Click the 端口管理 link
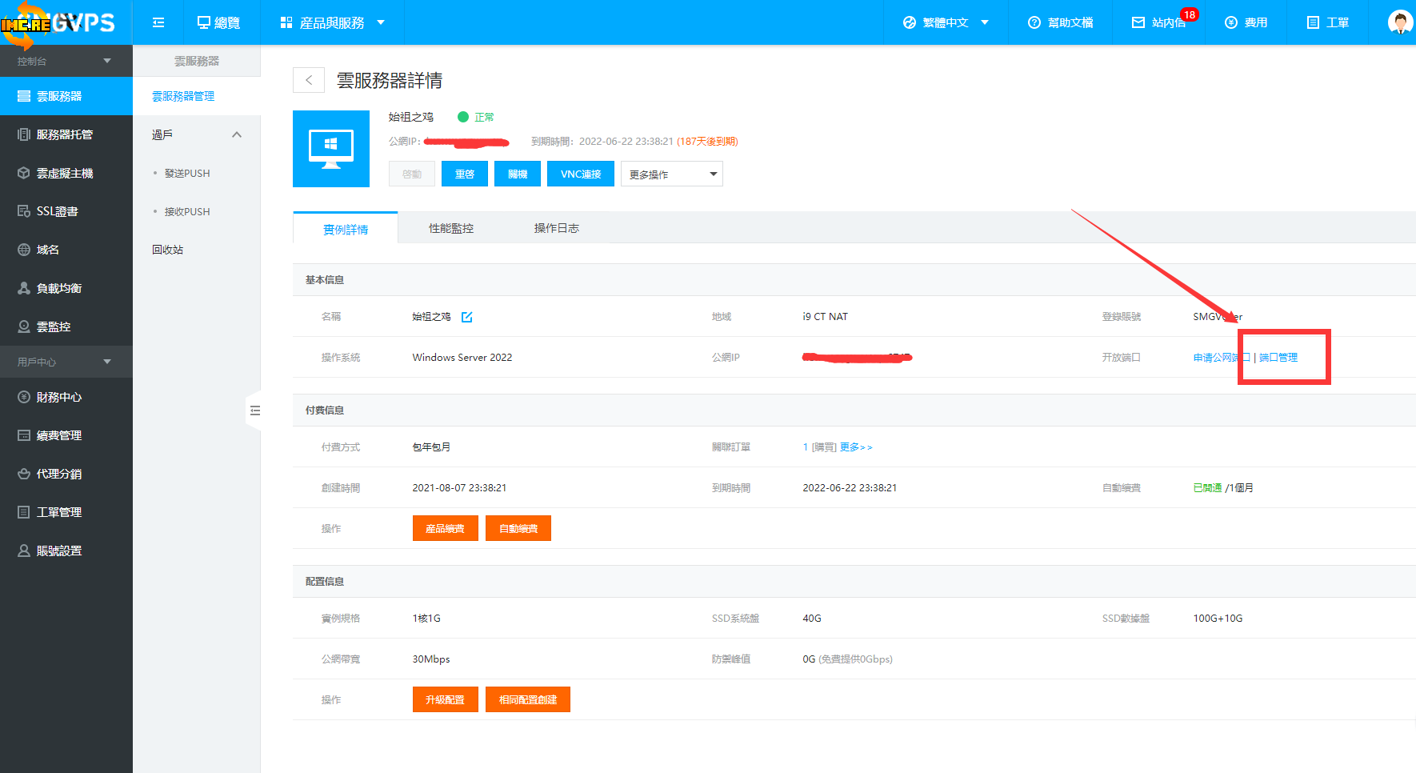The image size is (1416, 773). tap(1278, 358)
